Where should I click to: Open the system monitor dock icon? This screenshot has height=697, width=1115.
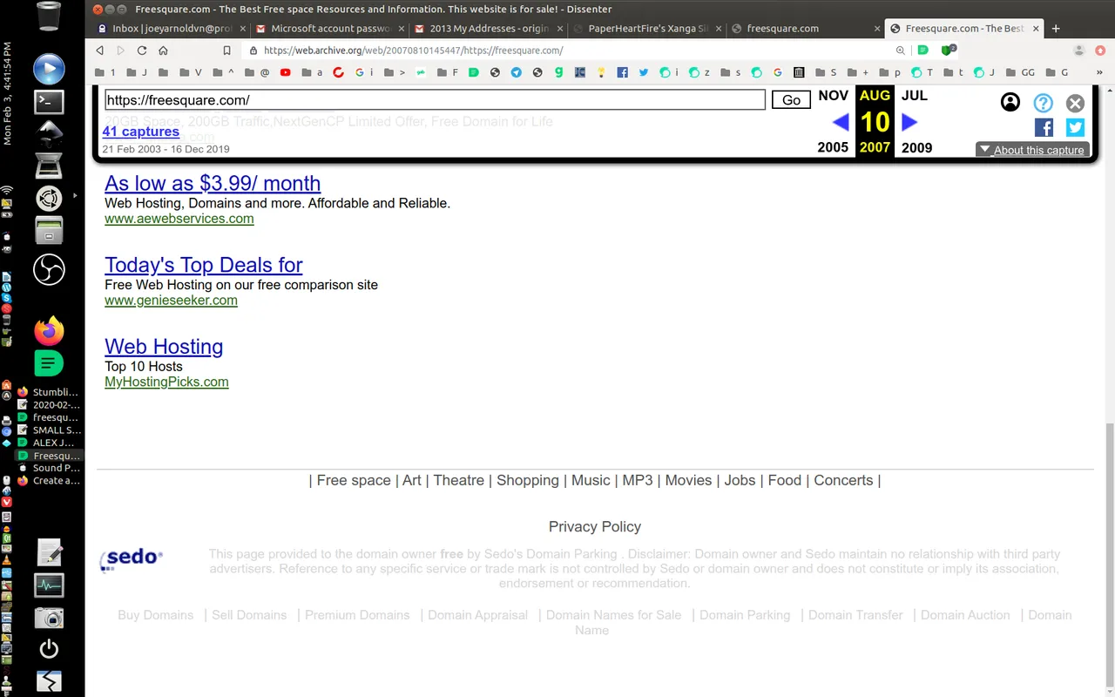coord(49,585)
